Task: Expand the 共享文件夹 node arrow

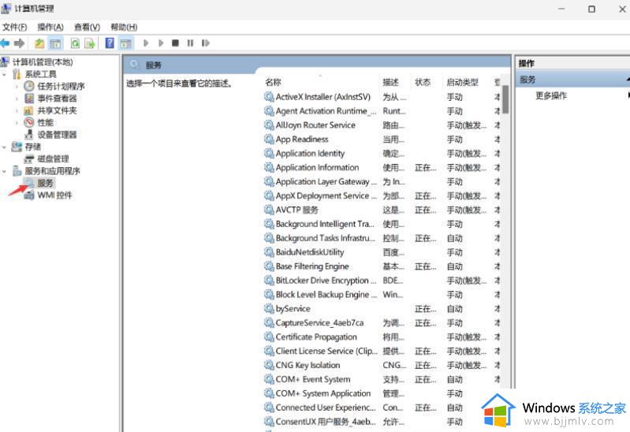Action: [x=17, y=110]
